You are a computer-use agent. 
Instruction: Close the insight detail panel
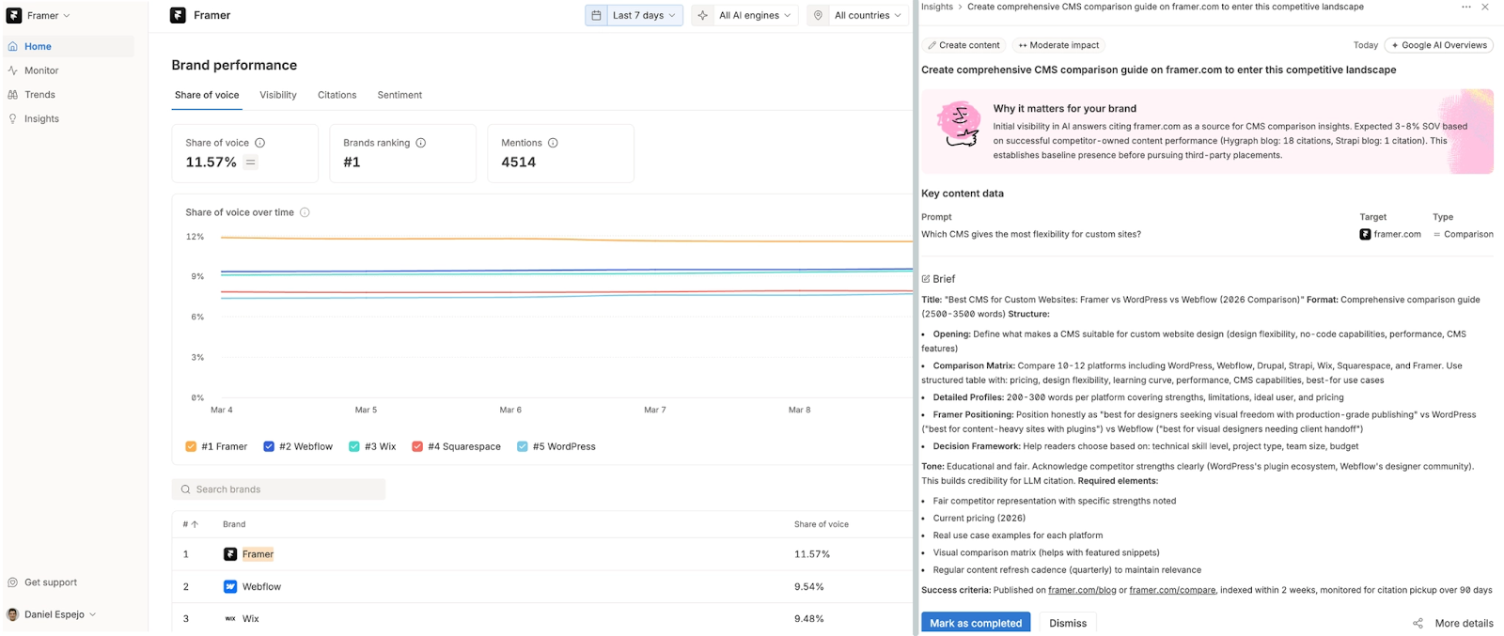[1485, 7]
